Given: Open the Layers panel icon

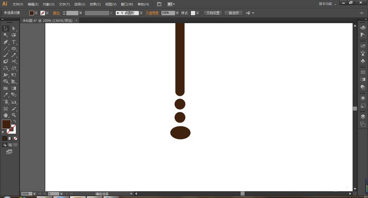Looking at the screenshot, I should (363, 117).
